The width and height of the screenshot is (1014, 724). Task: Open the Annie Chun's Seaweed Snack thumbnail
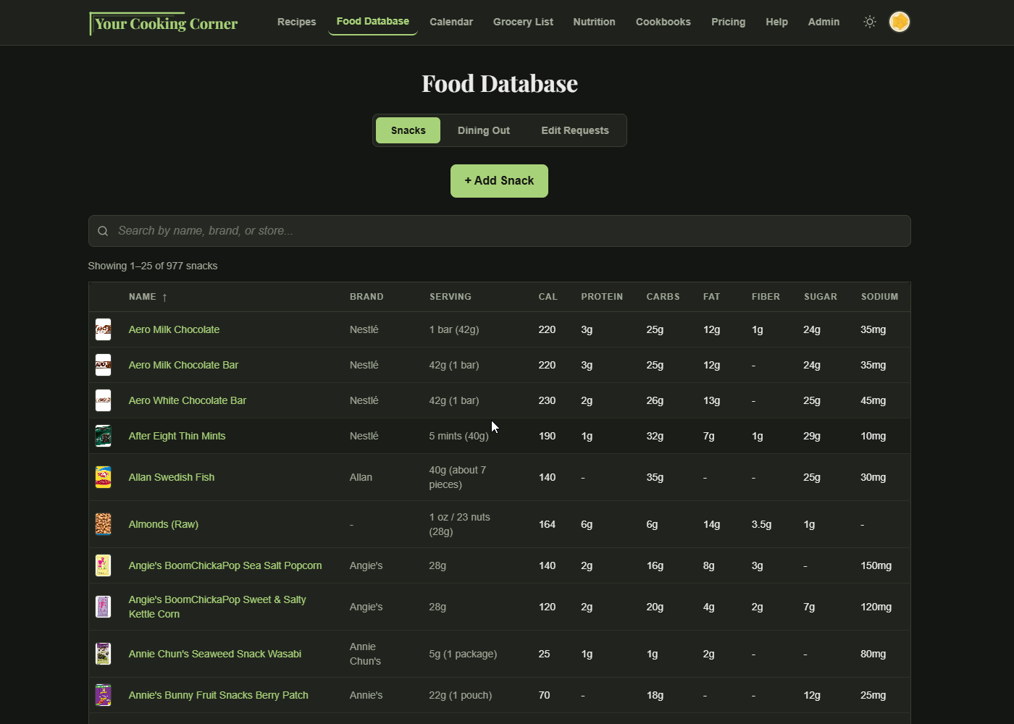pyautogui.click(x=104, y=654)
